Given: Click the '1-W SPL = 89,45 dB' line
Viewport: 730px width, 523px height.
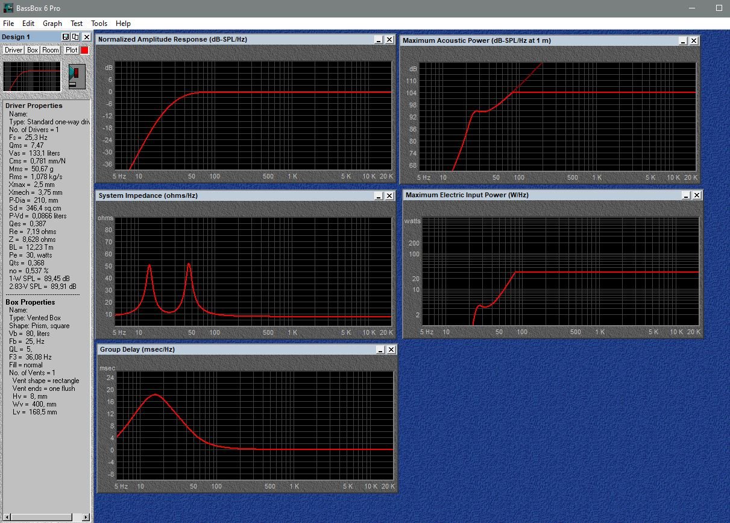Looking at the screenshot, I should [x=39, y=279].
